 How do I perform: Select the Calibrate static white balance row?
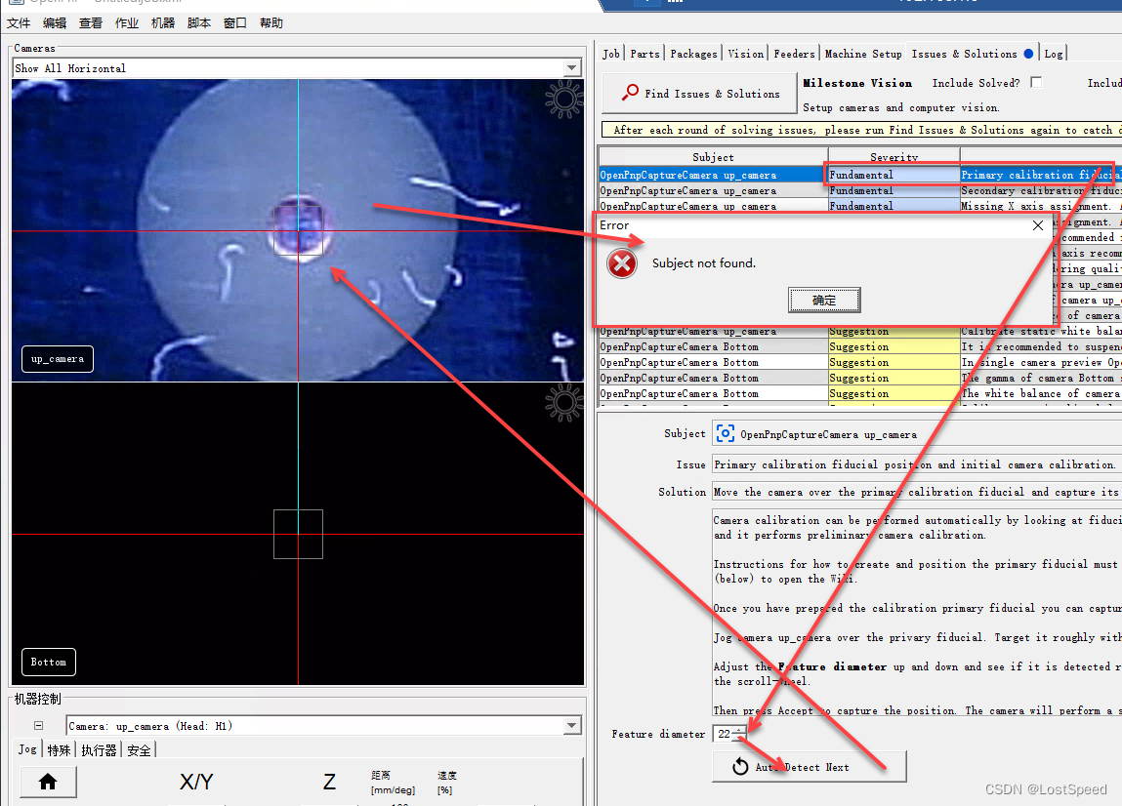click(860, 331)
